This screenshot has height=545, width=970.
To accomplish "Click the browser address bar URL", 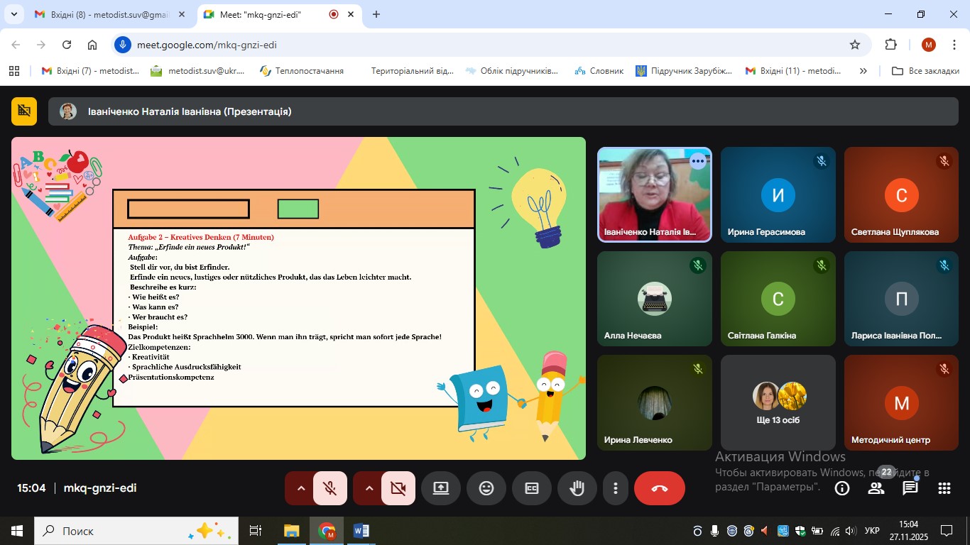I will (207, 45).
